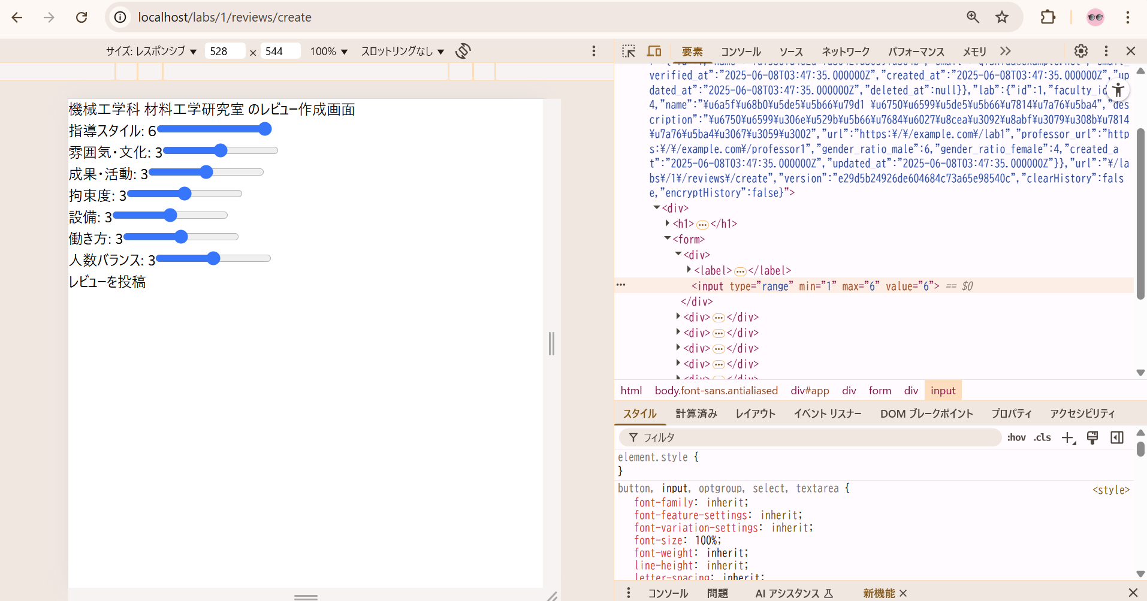Click the viewport width field 528
Viewport: 1147px width, 601px height.
click(225, 51)
